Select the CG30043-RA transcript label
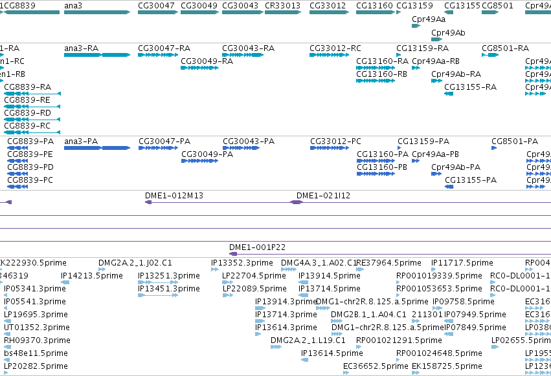Screen dimensions: 551x376 click(x=249, y=48)
